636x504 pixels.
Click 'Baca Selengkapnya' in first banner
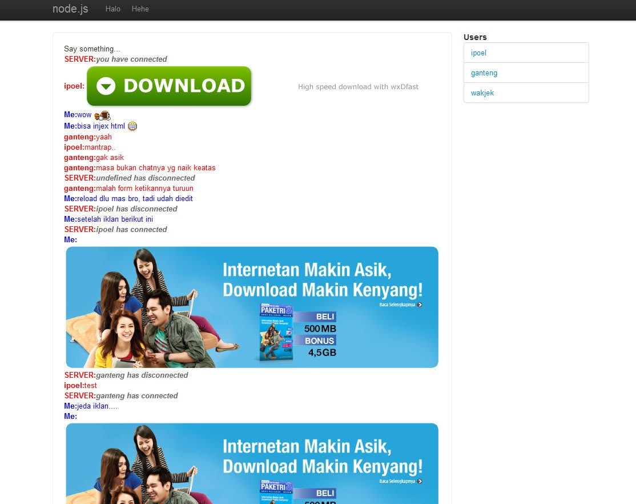(x=401, y=305)
